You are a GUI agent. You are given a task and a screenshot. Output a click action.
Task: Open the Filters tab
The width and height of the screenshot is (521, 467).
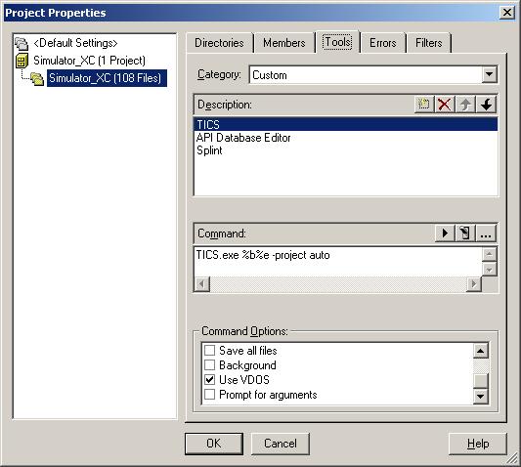[429, 43]
